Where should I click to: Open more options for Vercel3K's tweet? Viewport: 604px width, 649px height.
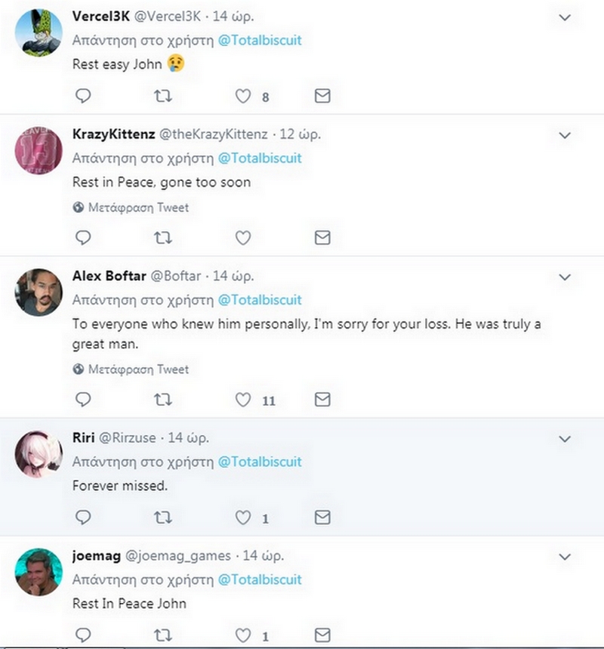tap(565, 17)
